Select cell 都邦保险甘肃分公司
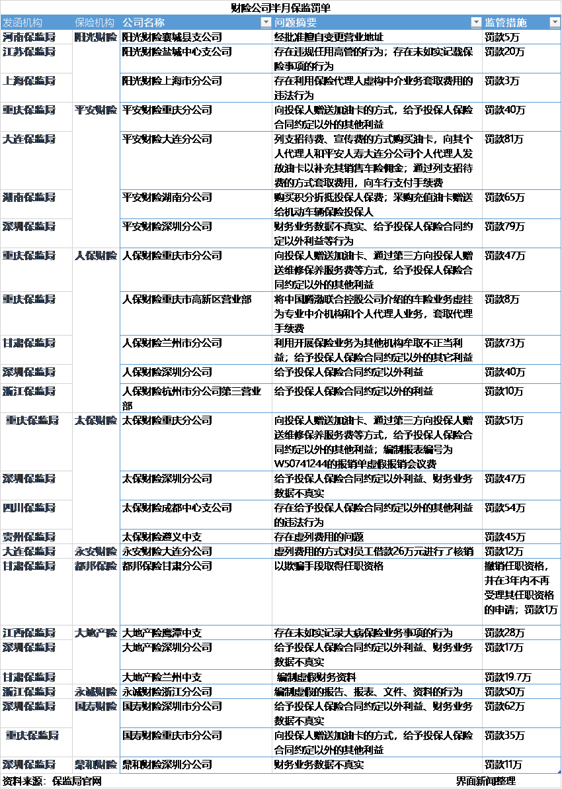Image resolution: width=562 pixels, height=789 pixels. [x=196, y=592]
